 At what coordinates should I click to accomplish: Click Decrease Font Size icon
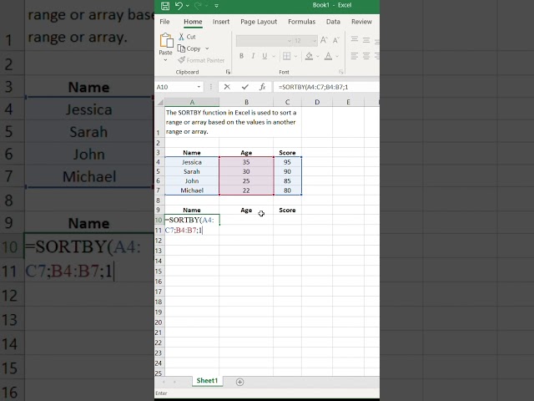click(x=336, y=40)
